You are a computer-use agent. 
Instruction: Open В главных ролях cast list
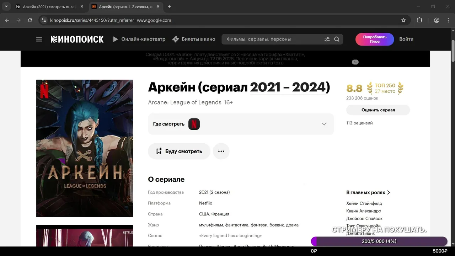[368, 192]
